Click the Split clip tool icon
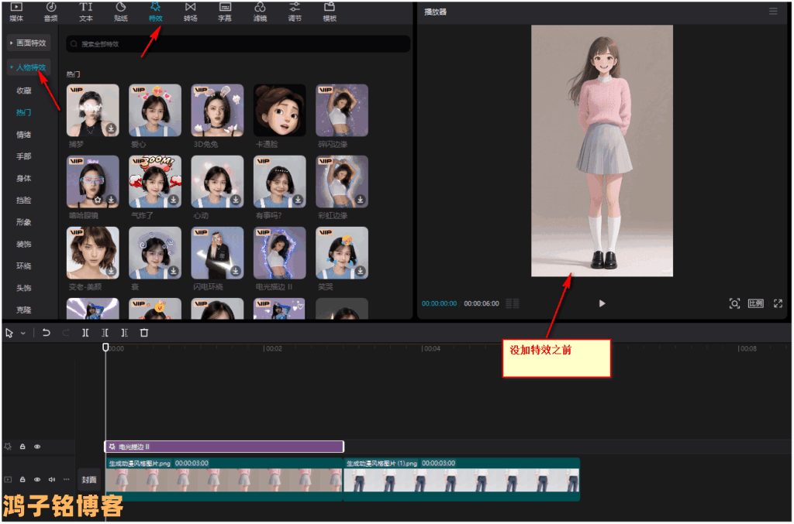The image size is (794, 524). click(x=85, y=333)
